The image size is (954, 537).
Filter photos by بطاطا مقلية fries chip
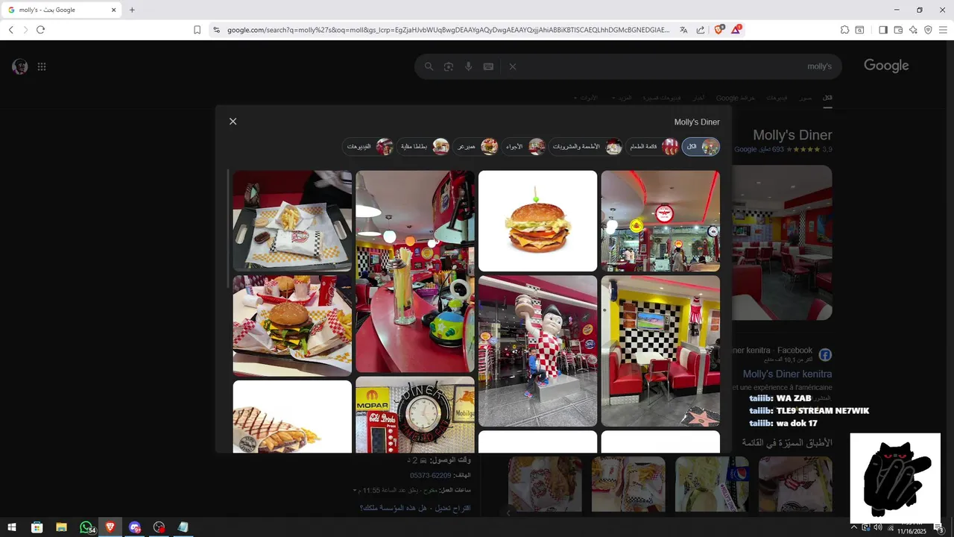[x=423, y=146]
